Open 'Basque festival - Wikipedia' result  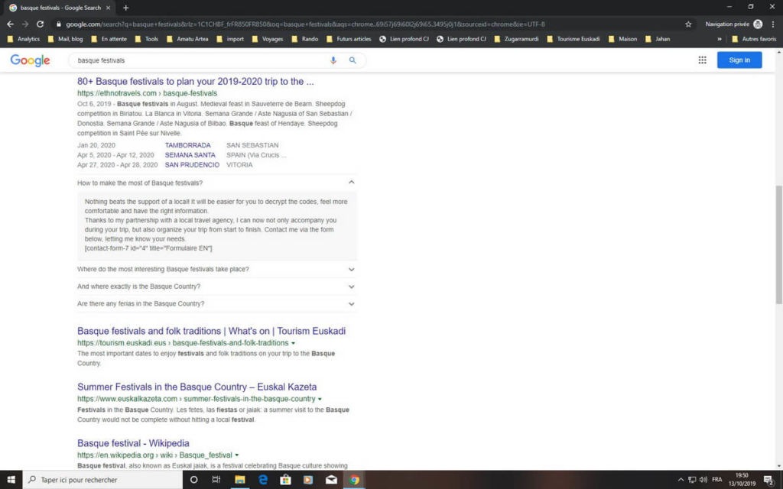pos(133,443)
